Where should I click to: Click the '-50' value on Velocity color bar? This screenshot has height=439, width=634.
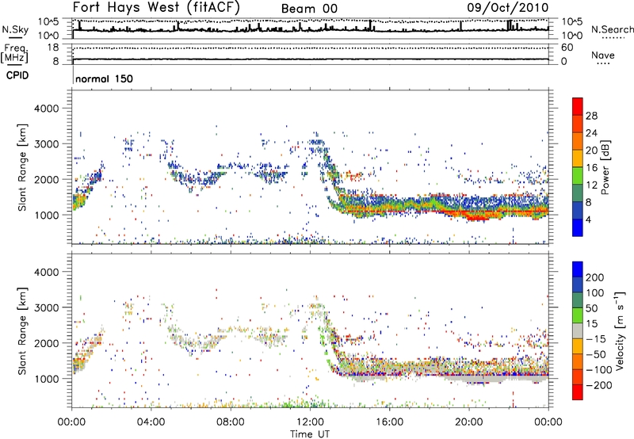[x=596, y=354]
